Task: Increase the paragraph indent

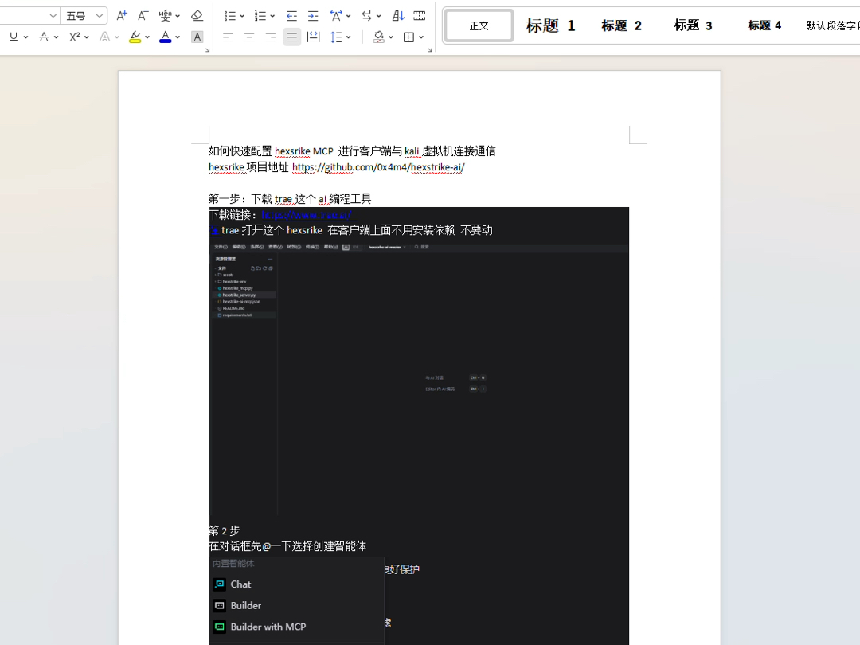Action: tap(313, 16)
